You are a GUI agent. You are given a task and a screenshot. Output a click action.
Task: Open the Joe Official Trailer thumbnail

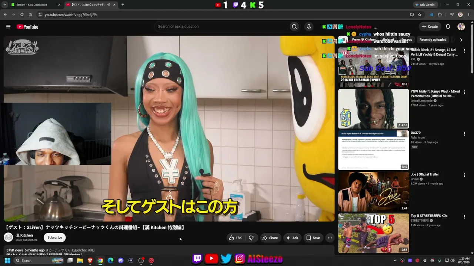pos(373,192)
